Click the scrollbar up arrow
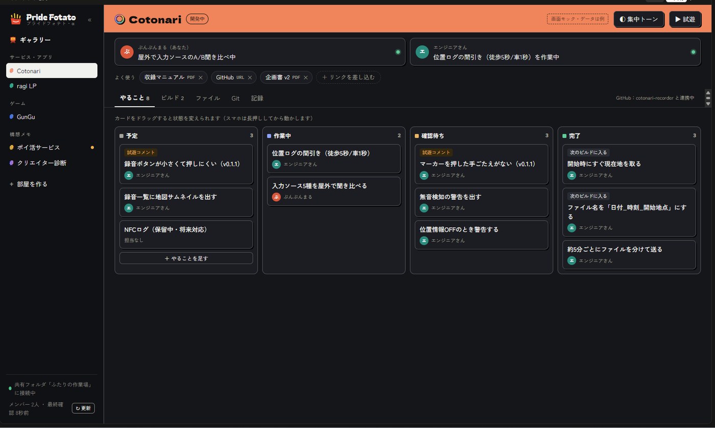The height and width of the screenshot is (428, 715). coord(708,92)
